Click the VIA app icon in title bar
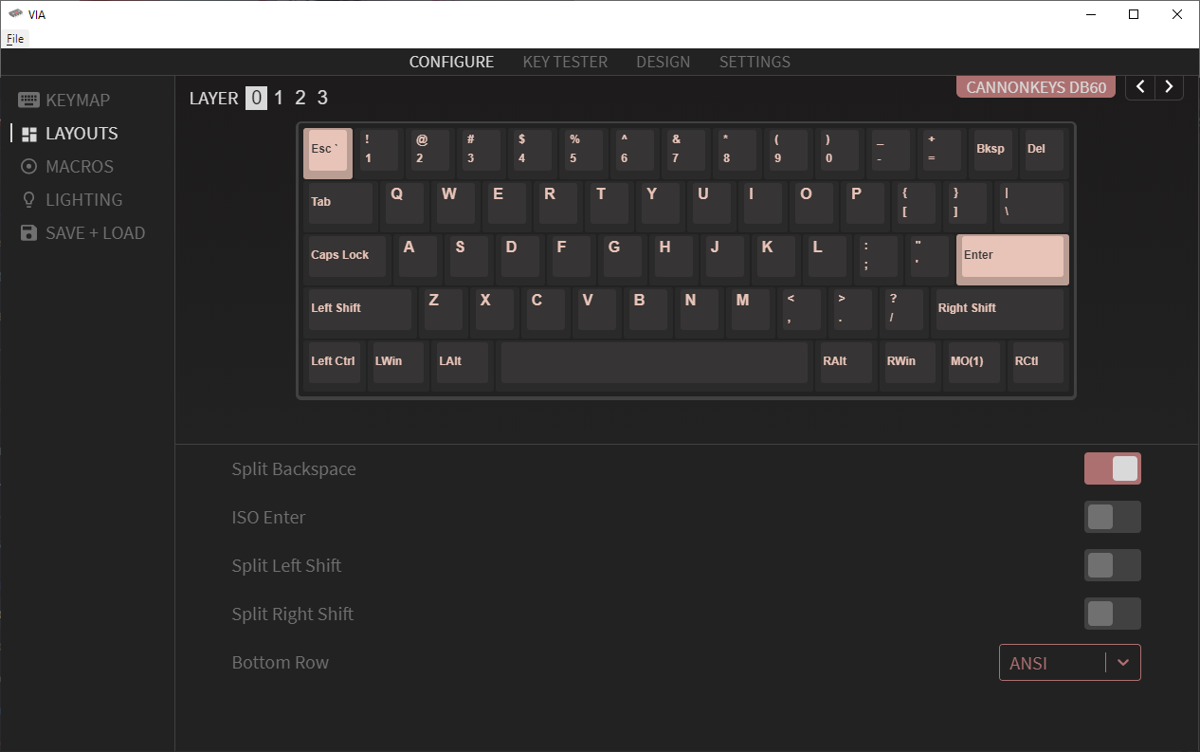 (x=15, y=14)
